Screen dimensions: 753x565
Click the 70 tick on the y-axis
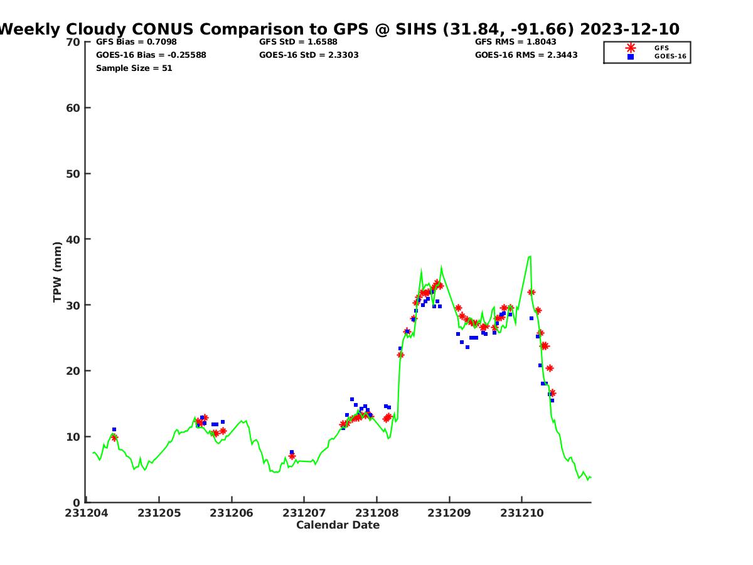(x=75, y=42)
